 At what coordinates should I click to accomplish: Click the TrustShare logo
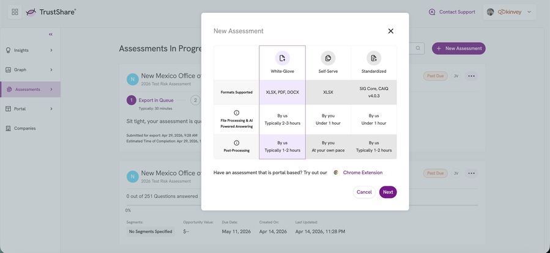tap(51, 12)
